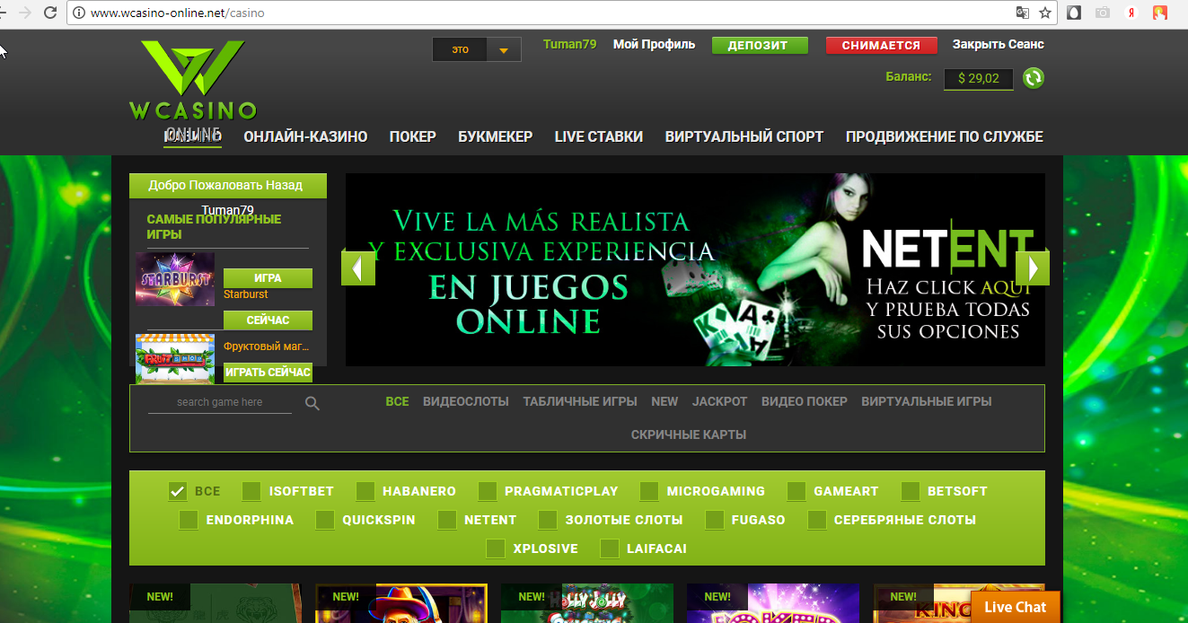Reload the page with the browser refresh icon

point(50,13)
